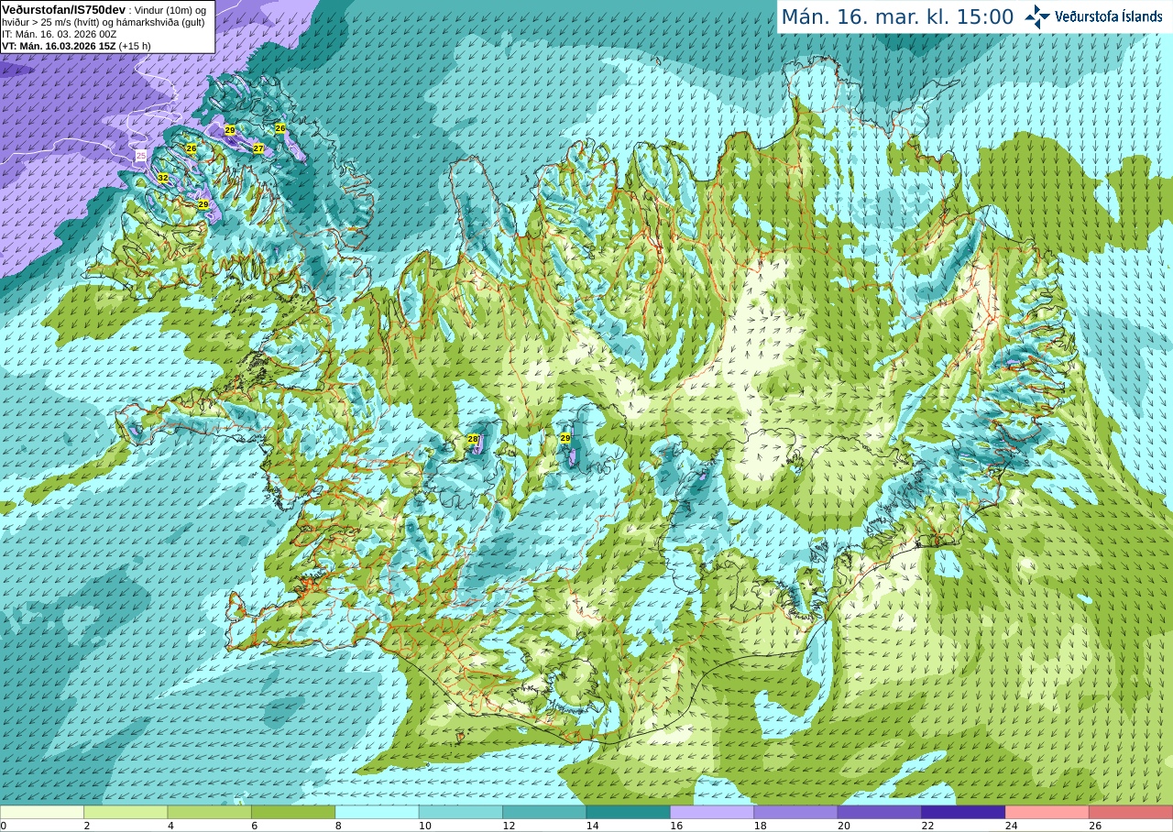Click the Veðurstofa Íslands compass logo icon
The height and width of the screenshot is (832, 1173).
1037,16
